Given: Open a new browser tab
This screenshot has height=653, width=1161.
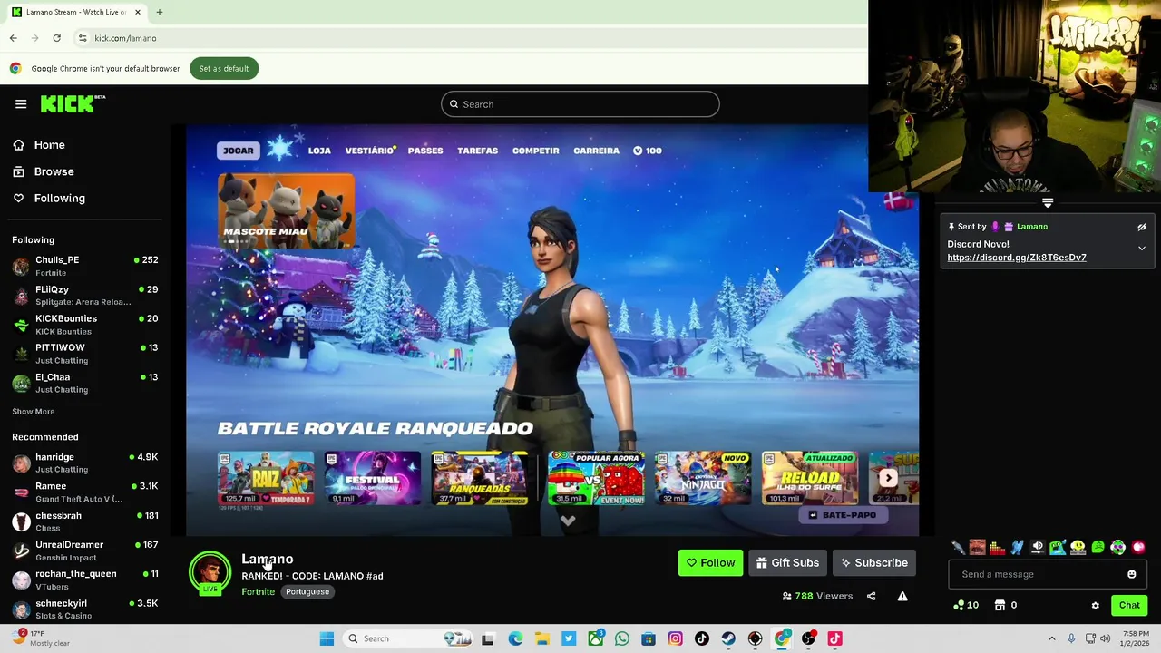Looking at the screenshot, I should [x=159, y=12].
